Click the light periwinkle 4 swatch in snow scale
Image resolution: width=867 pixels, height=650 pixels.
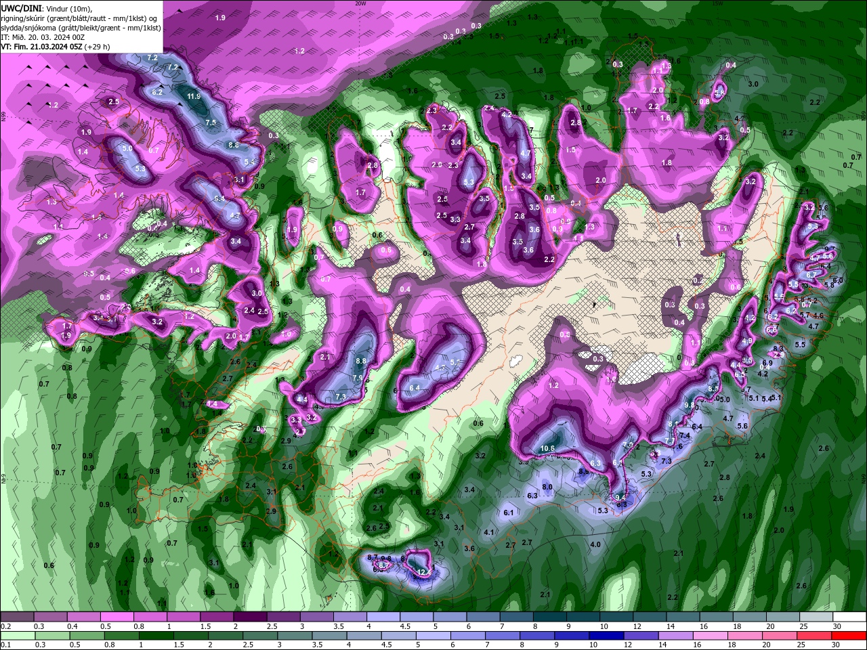click(383, 617)
